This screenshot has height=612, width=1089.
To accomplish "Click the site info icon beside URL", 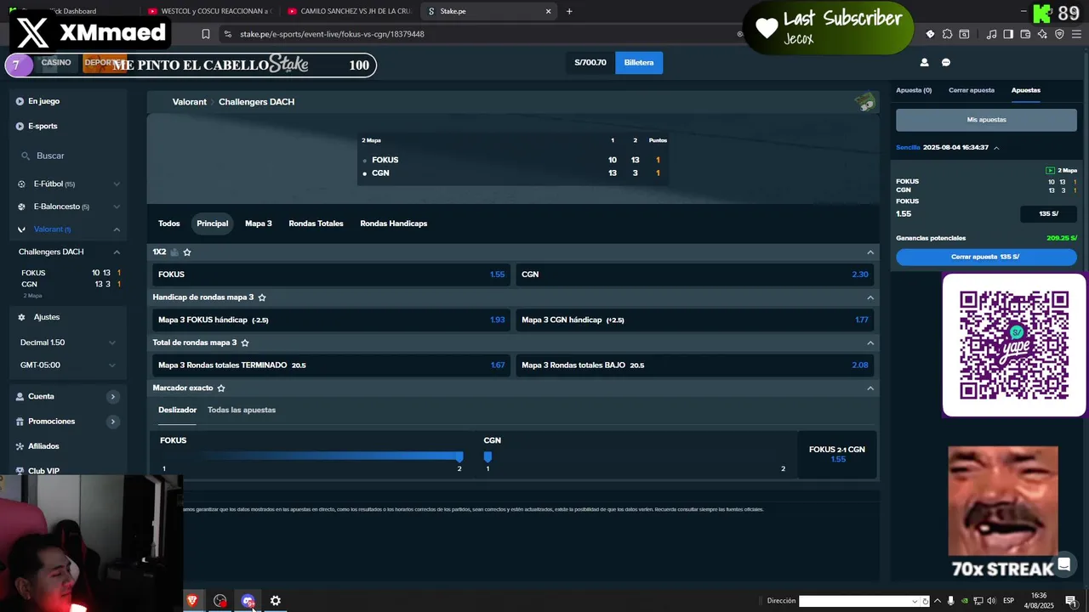I will click(x=227, y=34).
